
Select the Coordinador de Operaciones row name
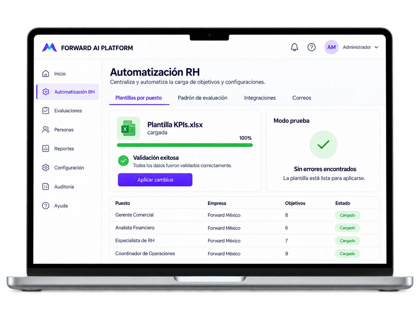coord(145,254)
